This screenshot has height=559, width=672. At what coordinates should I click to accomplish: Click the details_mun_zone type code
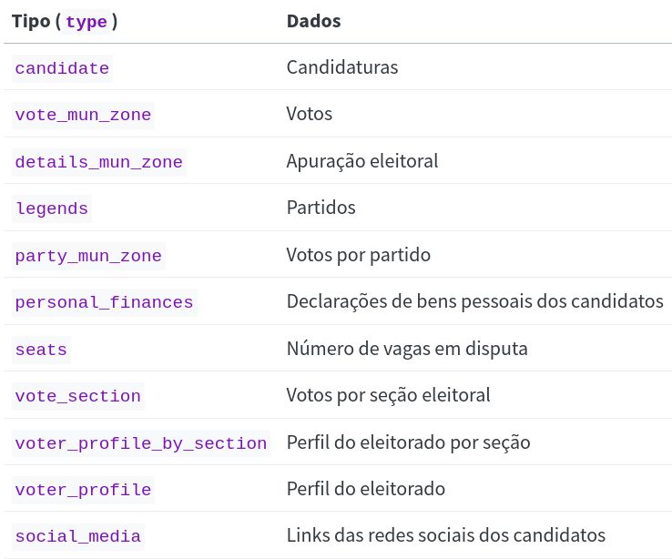(98, 162)
